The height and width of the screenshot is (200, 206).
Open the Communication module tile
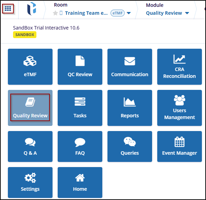[x=130, y=67]
